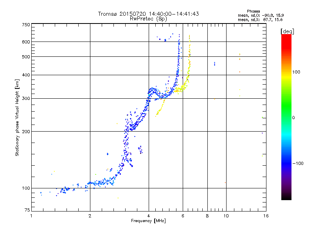
Task: Click the x-axis tick label '8'
Action: [x=207, y=216]
